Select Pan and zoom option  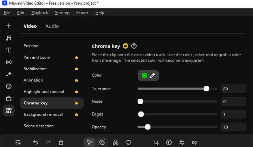pyautogui.click(x=37, y=57)
